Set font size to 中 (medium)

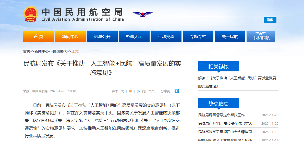pyautogui.click(x=130, y=91)
